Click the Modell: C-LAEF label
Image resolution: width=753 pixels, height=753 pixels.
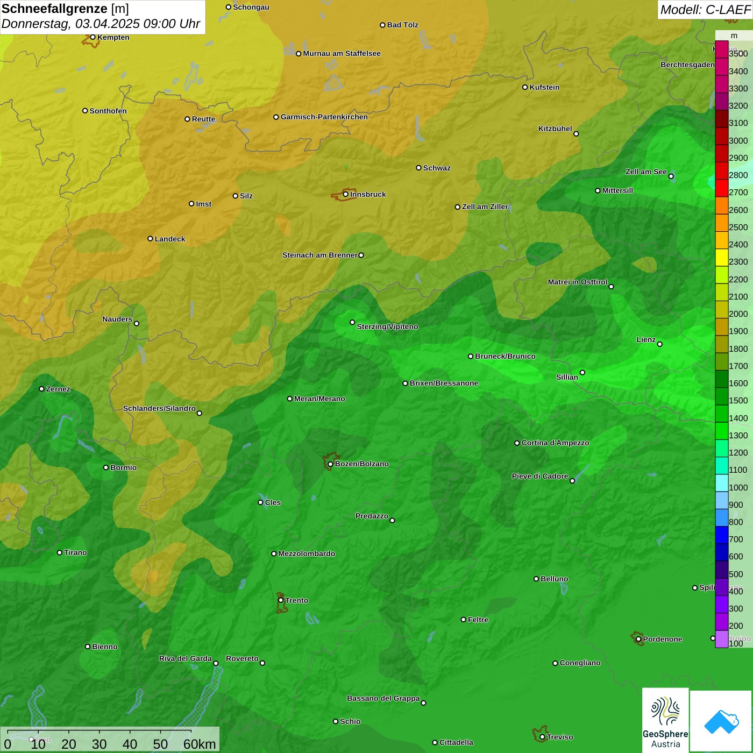[x=705, y=9]
